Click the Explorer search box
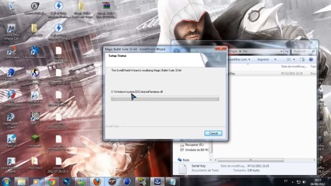The image size is (331, 186). pyautogui.click(x=304, y=51)
